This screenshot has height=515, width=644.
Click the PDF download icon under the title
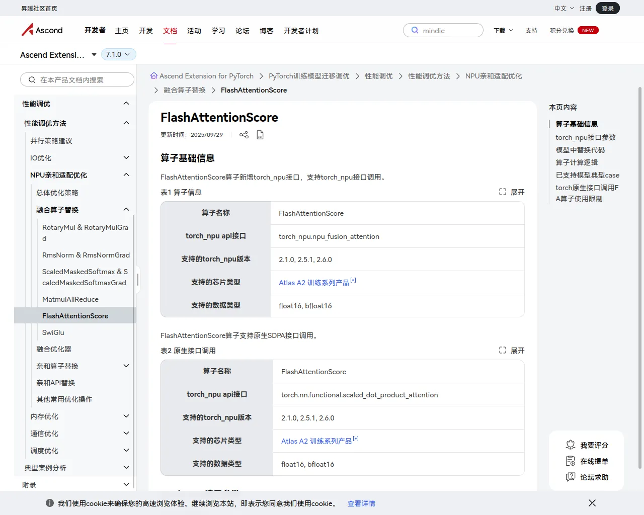[x=260, y=135]
